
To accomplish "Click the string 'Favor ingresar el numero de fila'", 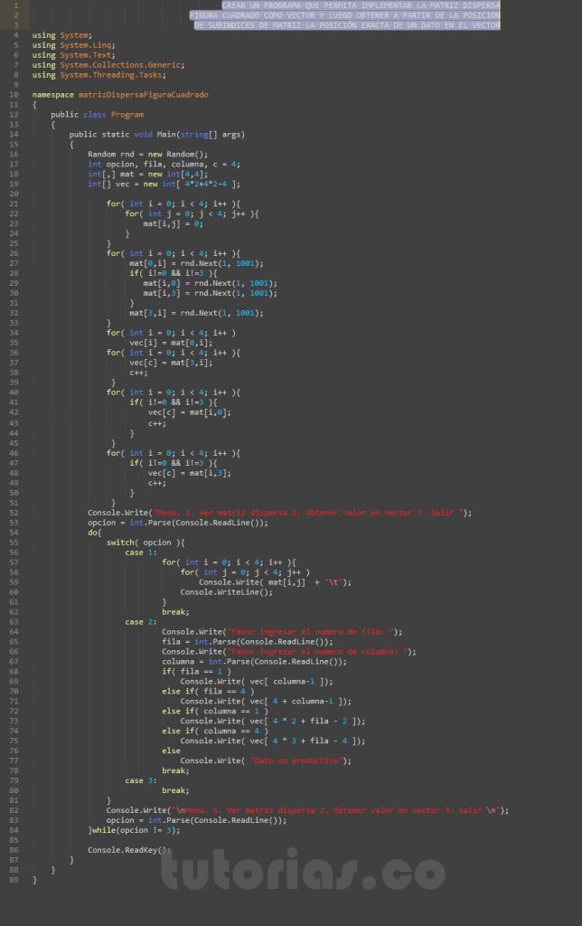I will [x=311, y=632].
